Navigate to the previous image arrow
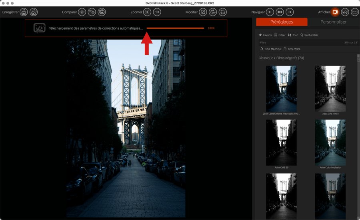This screenshot has height=220, width=360. pos(270,12)
